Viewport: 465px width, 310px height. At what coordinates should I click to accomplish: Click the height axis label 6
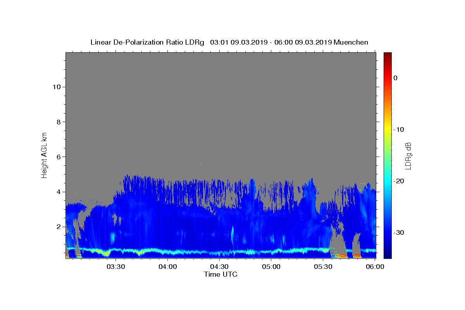point(59,157)
